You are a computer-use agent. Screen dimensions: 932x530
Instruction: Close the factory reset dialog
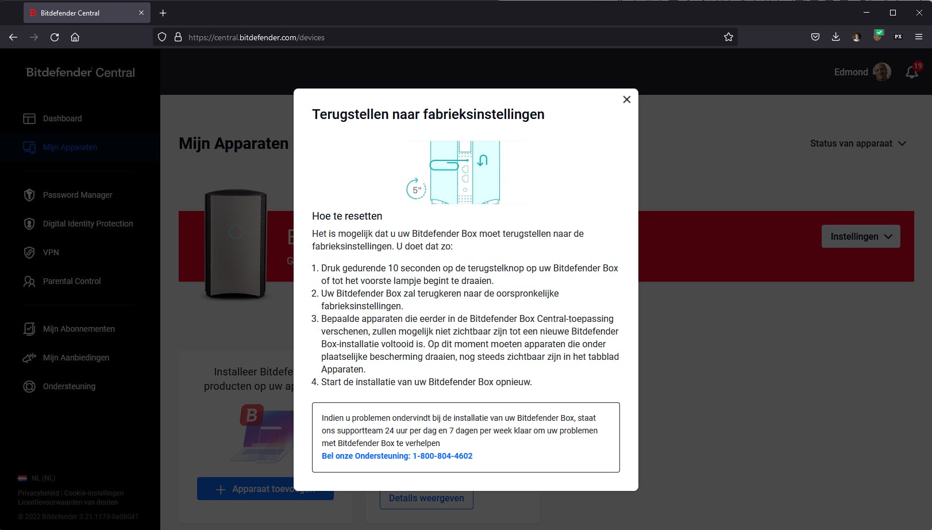click(627, 99)
